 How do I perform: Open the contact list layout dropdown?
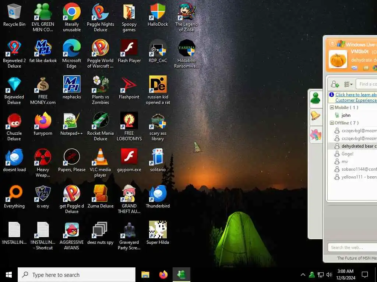[x=348, y=84]
